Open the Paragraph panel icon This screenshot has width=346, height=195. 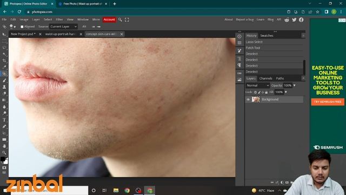tap(239, 65)
